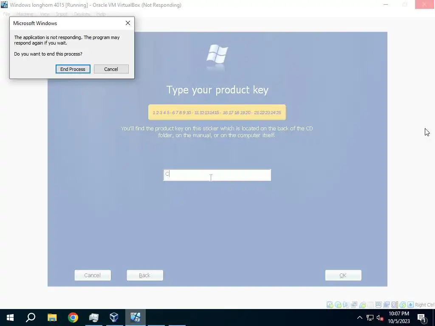The image size is (435, 326).
Task: Click the mouse integration icon in VM status bar
Action: pyautogui.click(x=403, y=305)
